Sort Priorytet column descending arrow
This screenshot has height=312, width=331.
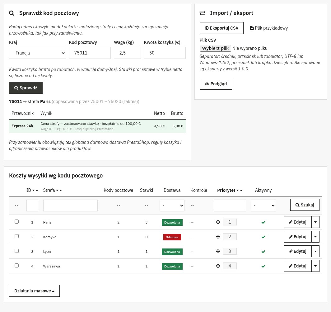(x=237, y=191)
